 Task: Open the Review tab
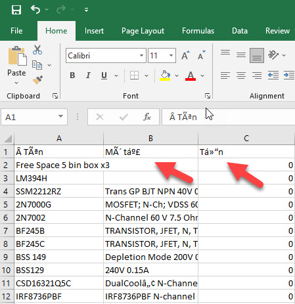click(277, 31)
